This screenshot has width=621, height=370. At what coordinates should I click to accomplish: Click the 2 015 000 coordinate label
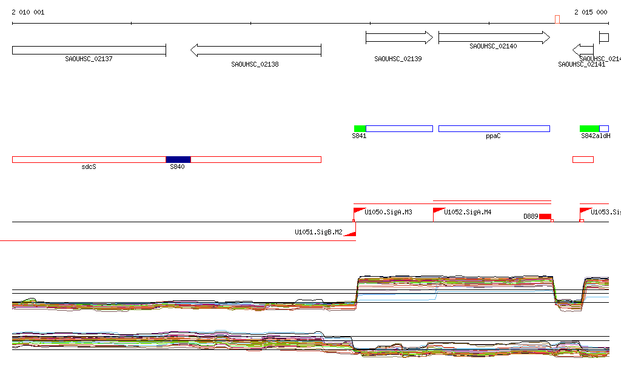(x=591, y=12)
